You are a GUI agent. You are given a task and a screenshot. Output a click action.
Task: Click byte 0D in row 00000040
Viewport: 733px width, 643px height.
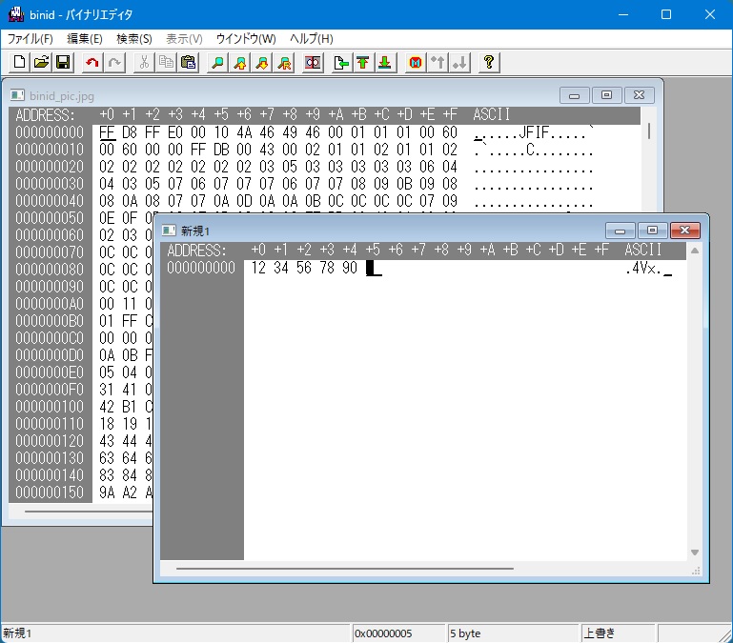click(244, 201)
